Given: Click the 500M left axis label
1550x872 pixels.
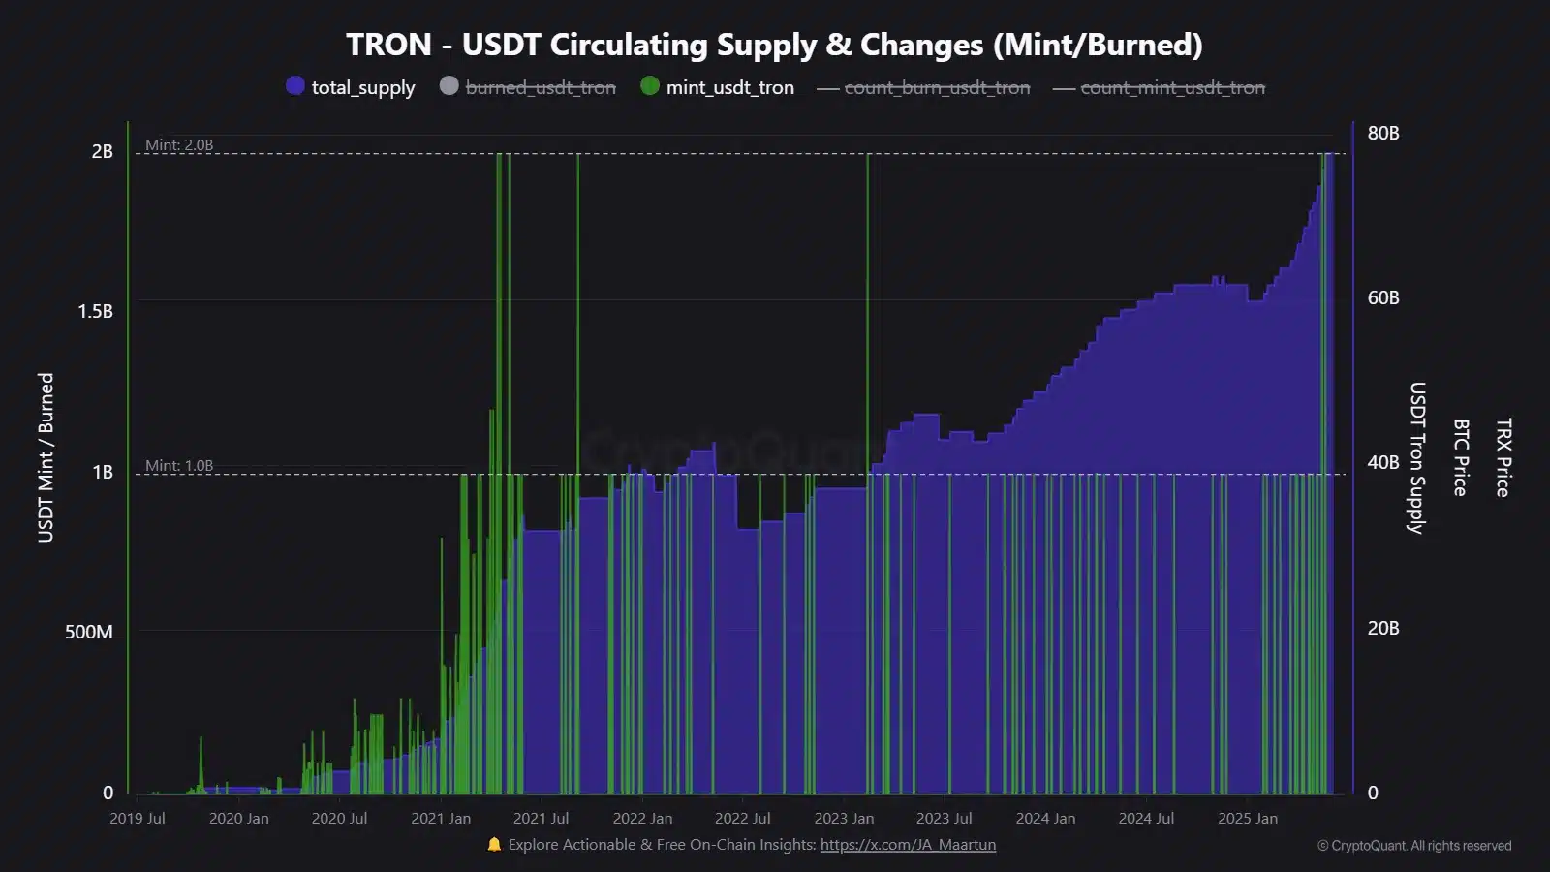Looking at the screenshot, I should [x=89, y=632].
